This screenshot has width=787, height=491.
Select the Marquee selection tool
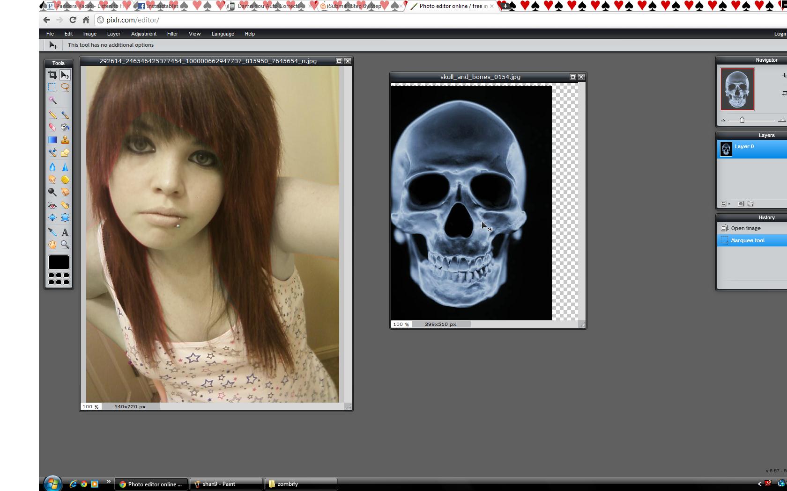[x=52, y=87]
